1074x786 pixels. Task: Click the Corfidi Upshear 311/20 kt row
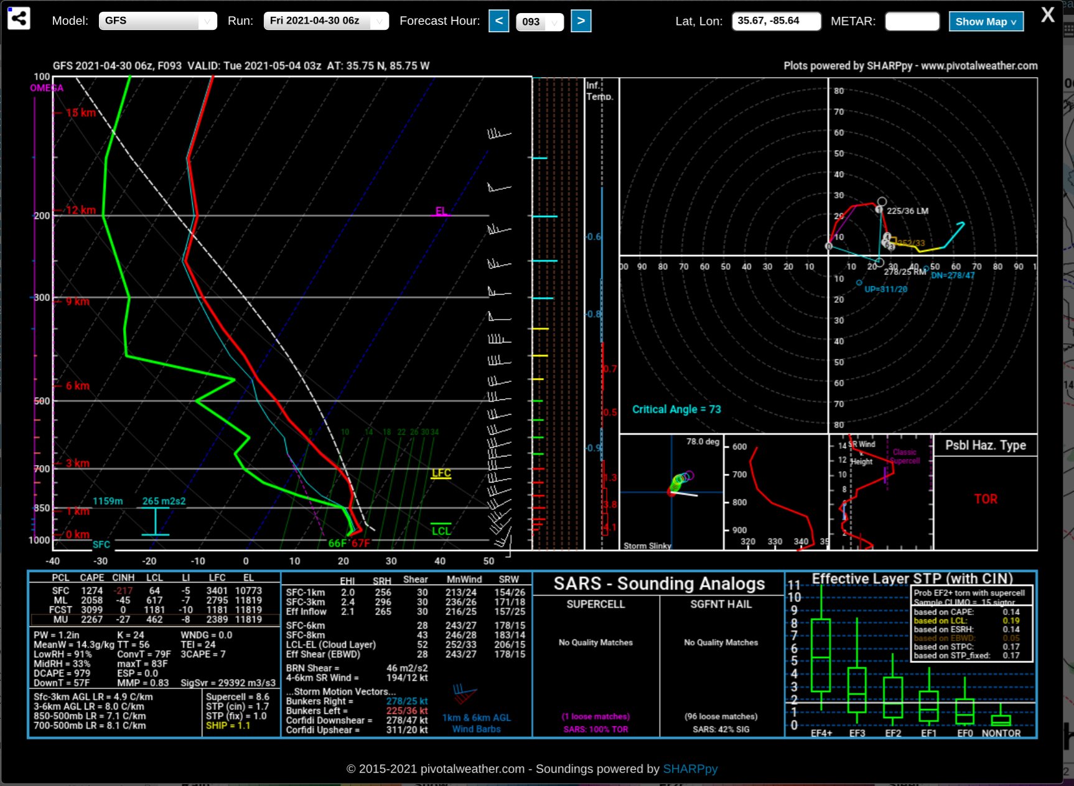point(357,730)
